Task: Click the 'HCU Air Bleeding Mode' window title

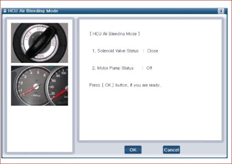Action: coord(33,11)
